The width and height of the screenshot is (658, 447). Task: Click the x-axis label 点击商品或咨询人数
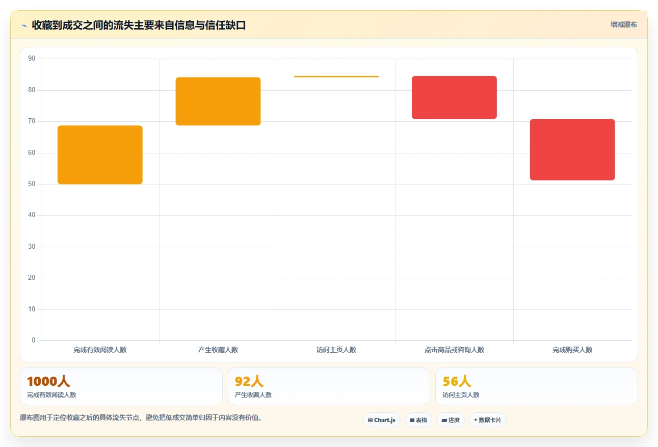pos(454,350)
